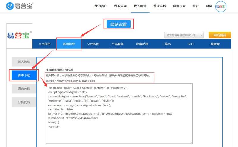Click the 易营宝 logo in top header
This screenshot has height=147, width=238.
[19, 6]
